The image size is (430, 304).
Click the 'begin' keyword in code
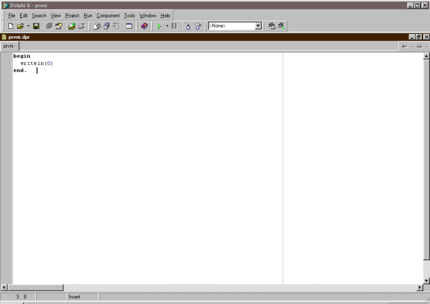22,56
